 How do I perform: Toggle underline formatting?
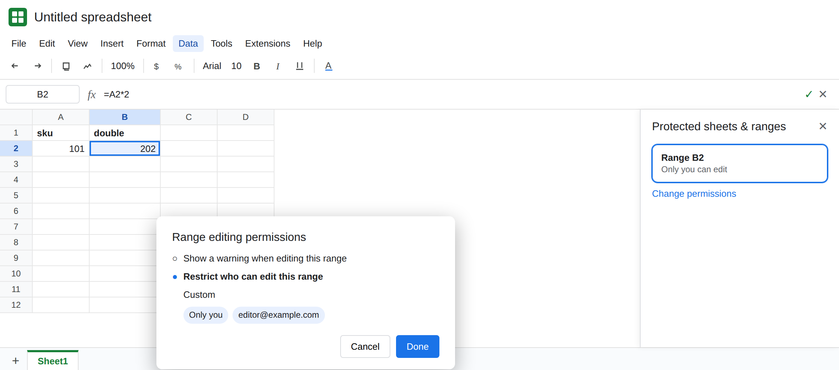pyautogui.click(x=300, y=66)
